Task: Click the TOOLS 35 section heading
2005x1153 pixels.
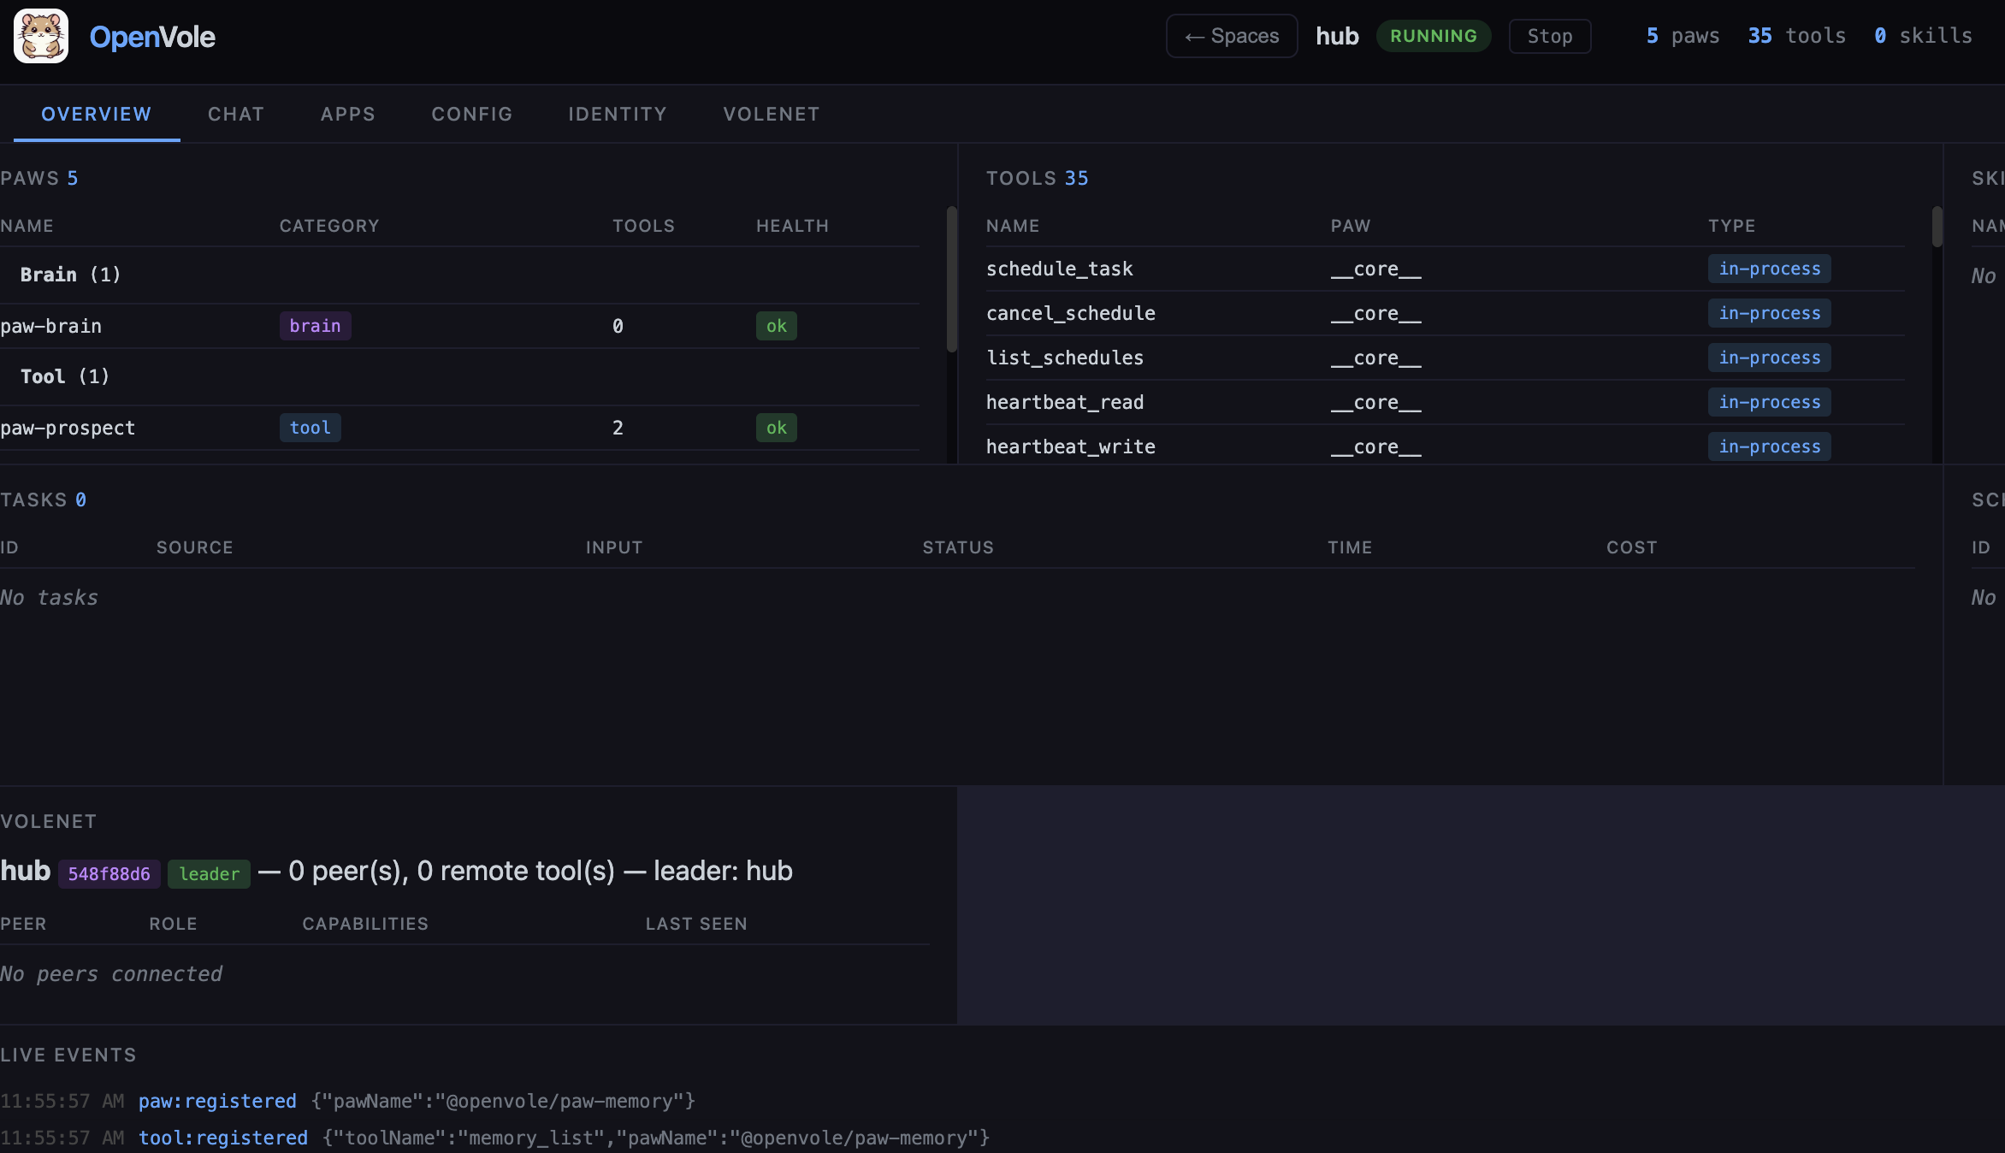Action: [1038, 178]
